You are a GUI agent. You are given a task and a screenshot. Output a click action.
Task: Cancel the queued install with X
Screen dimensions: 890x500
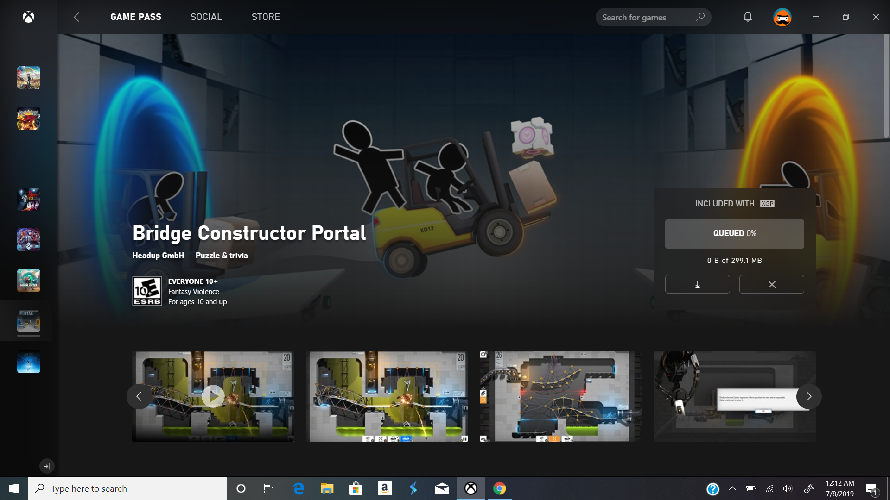[771, 284]
